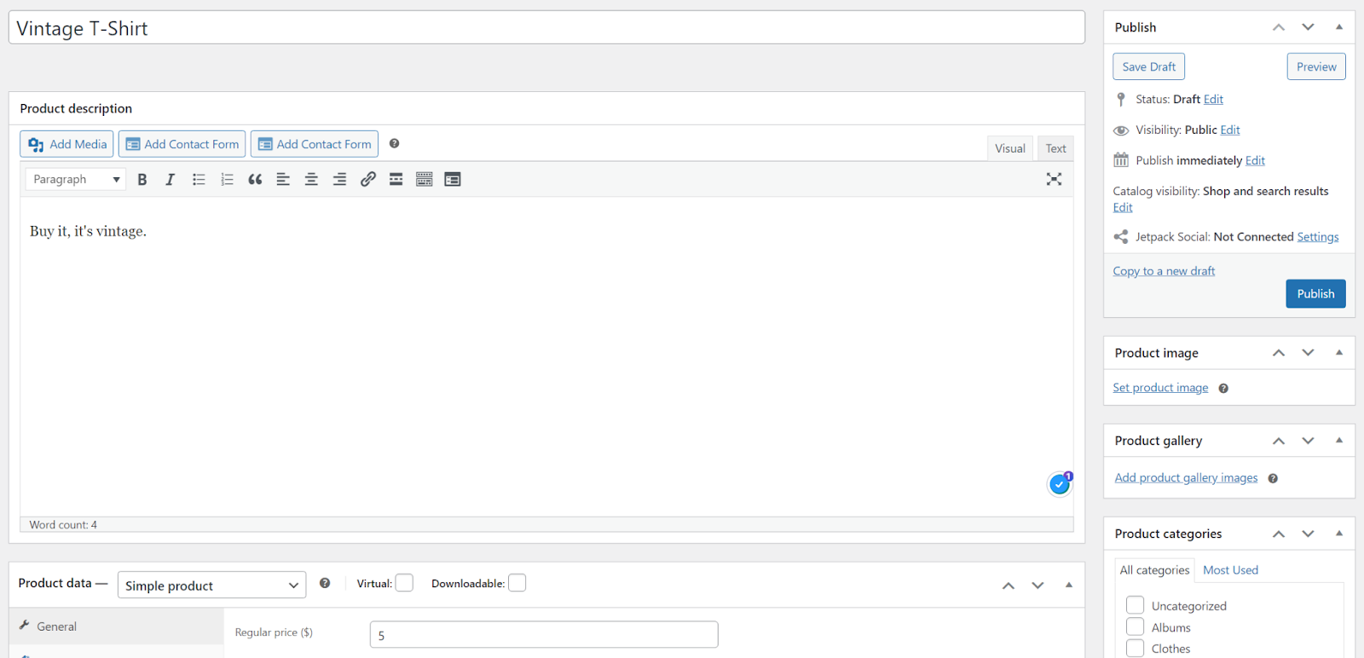Image resolution: width=1364 pixels, height=658 pixels.
Task: Align text right
Action: coord(339,179)
